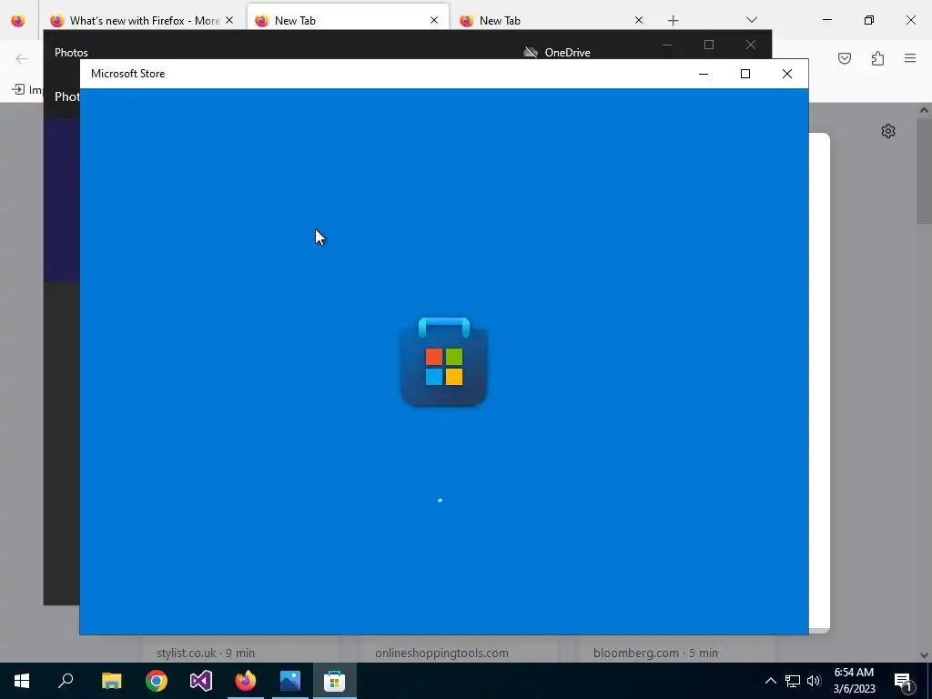Minimize the Firefox window

click(826, 20)
